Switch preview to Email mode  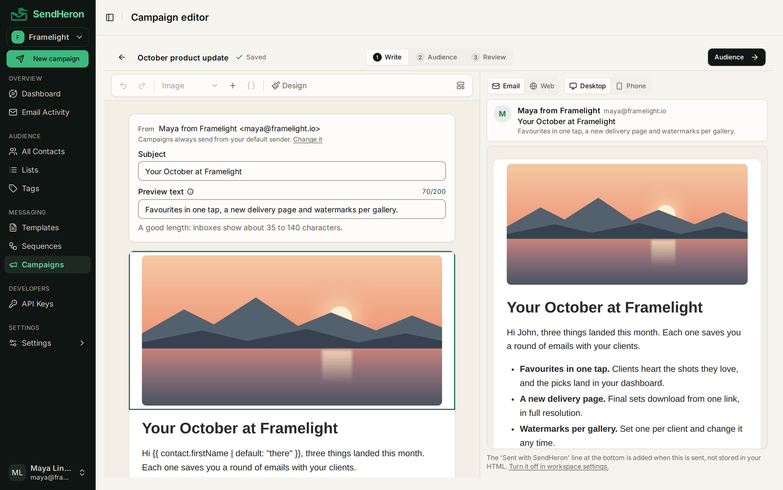point(506,86)
